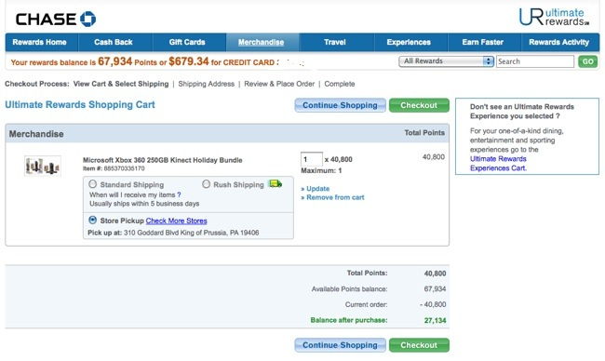Click View Cart & Select Shipping step

pyautogui.click(x=121, y=84)
